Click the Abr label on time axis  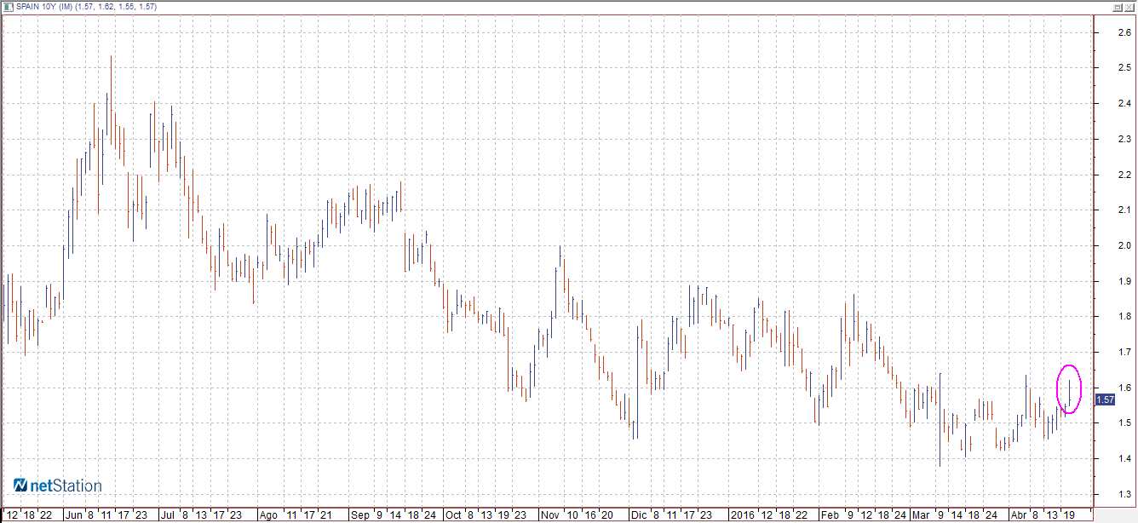click(1019, 515)
